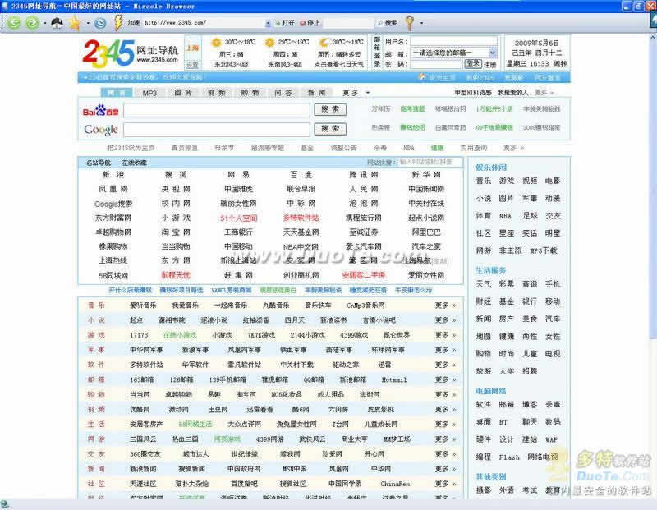Click the Google search input field

pos(217,129)
